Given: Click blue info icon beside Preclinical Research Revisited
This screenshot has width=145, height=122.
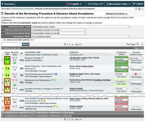Looking at the screenshot, I should [x=56, y=74].
